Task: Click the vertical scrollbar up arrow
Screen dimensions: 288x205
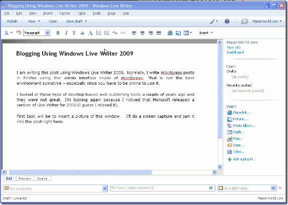Action: pos(220,43)
